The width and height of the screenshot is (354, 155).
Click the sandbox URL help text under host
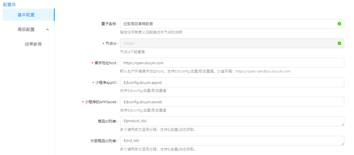[263, 71]
